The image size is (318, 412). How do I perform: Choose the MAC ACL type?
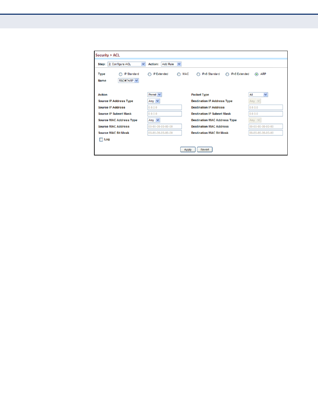click(x=179, y=74)
